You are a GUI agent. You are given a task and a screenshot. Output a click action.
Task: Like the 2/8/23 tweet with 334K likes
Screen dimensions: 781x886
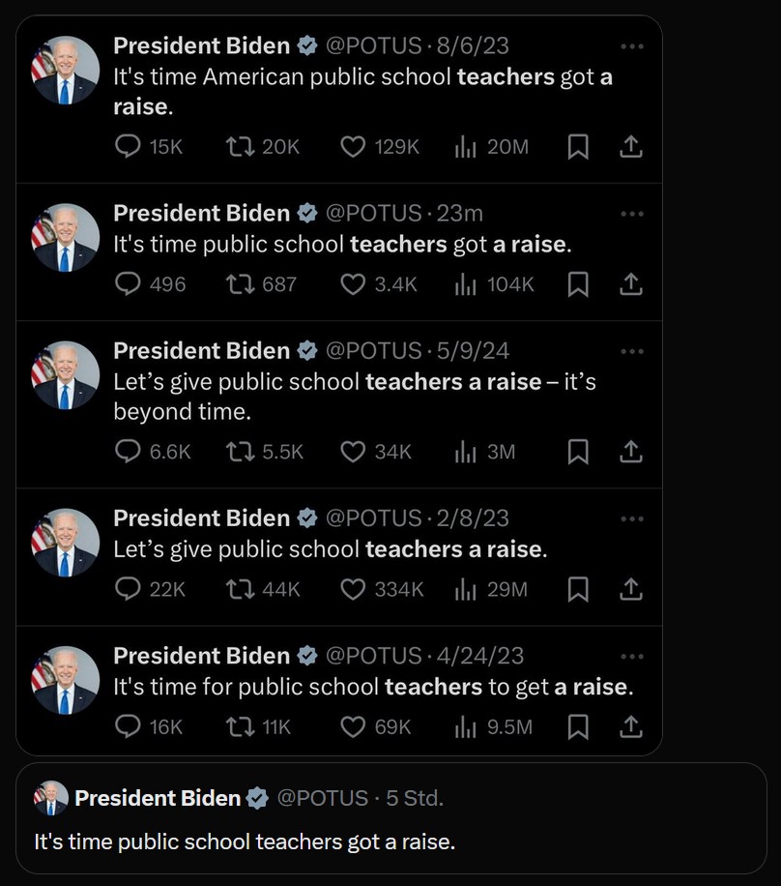pyautogui.click(x=354, y=589)
